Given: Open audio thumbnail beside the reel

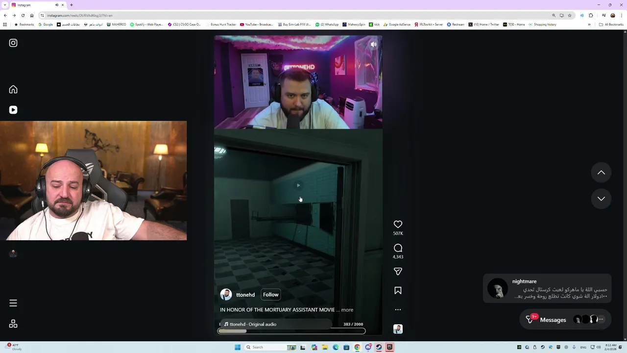Looking at the screenshot, I should point(398,329).
